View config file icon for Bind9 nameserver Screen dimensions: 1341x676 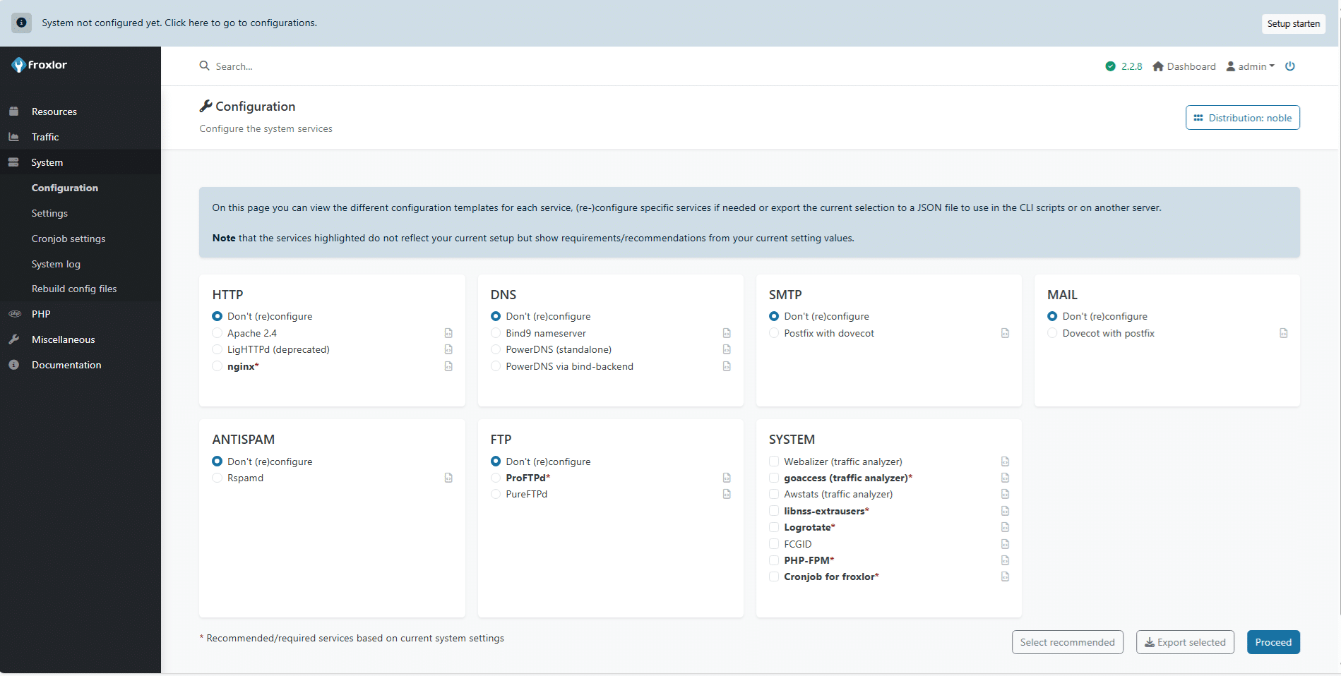coord(727,333)
